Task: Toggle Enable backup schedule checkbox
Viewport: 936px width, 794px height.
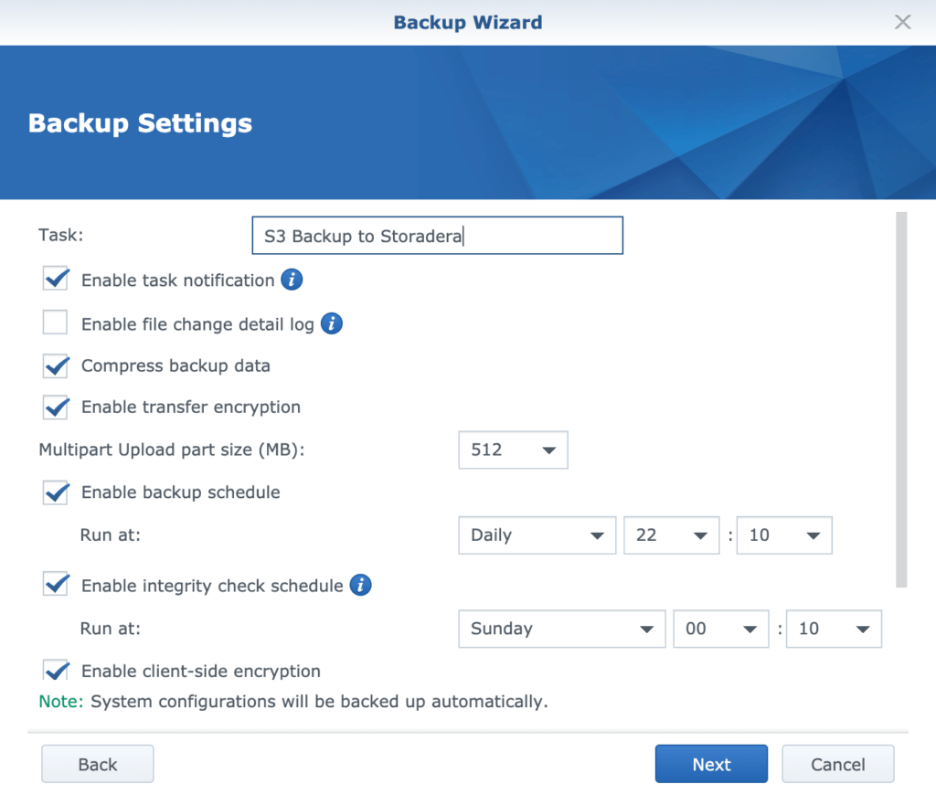Action: (56, 492)
